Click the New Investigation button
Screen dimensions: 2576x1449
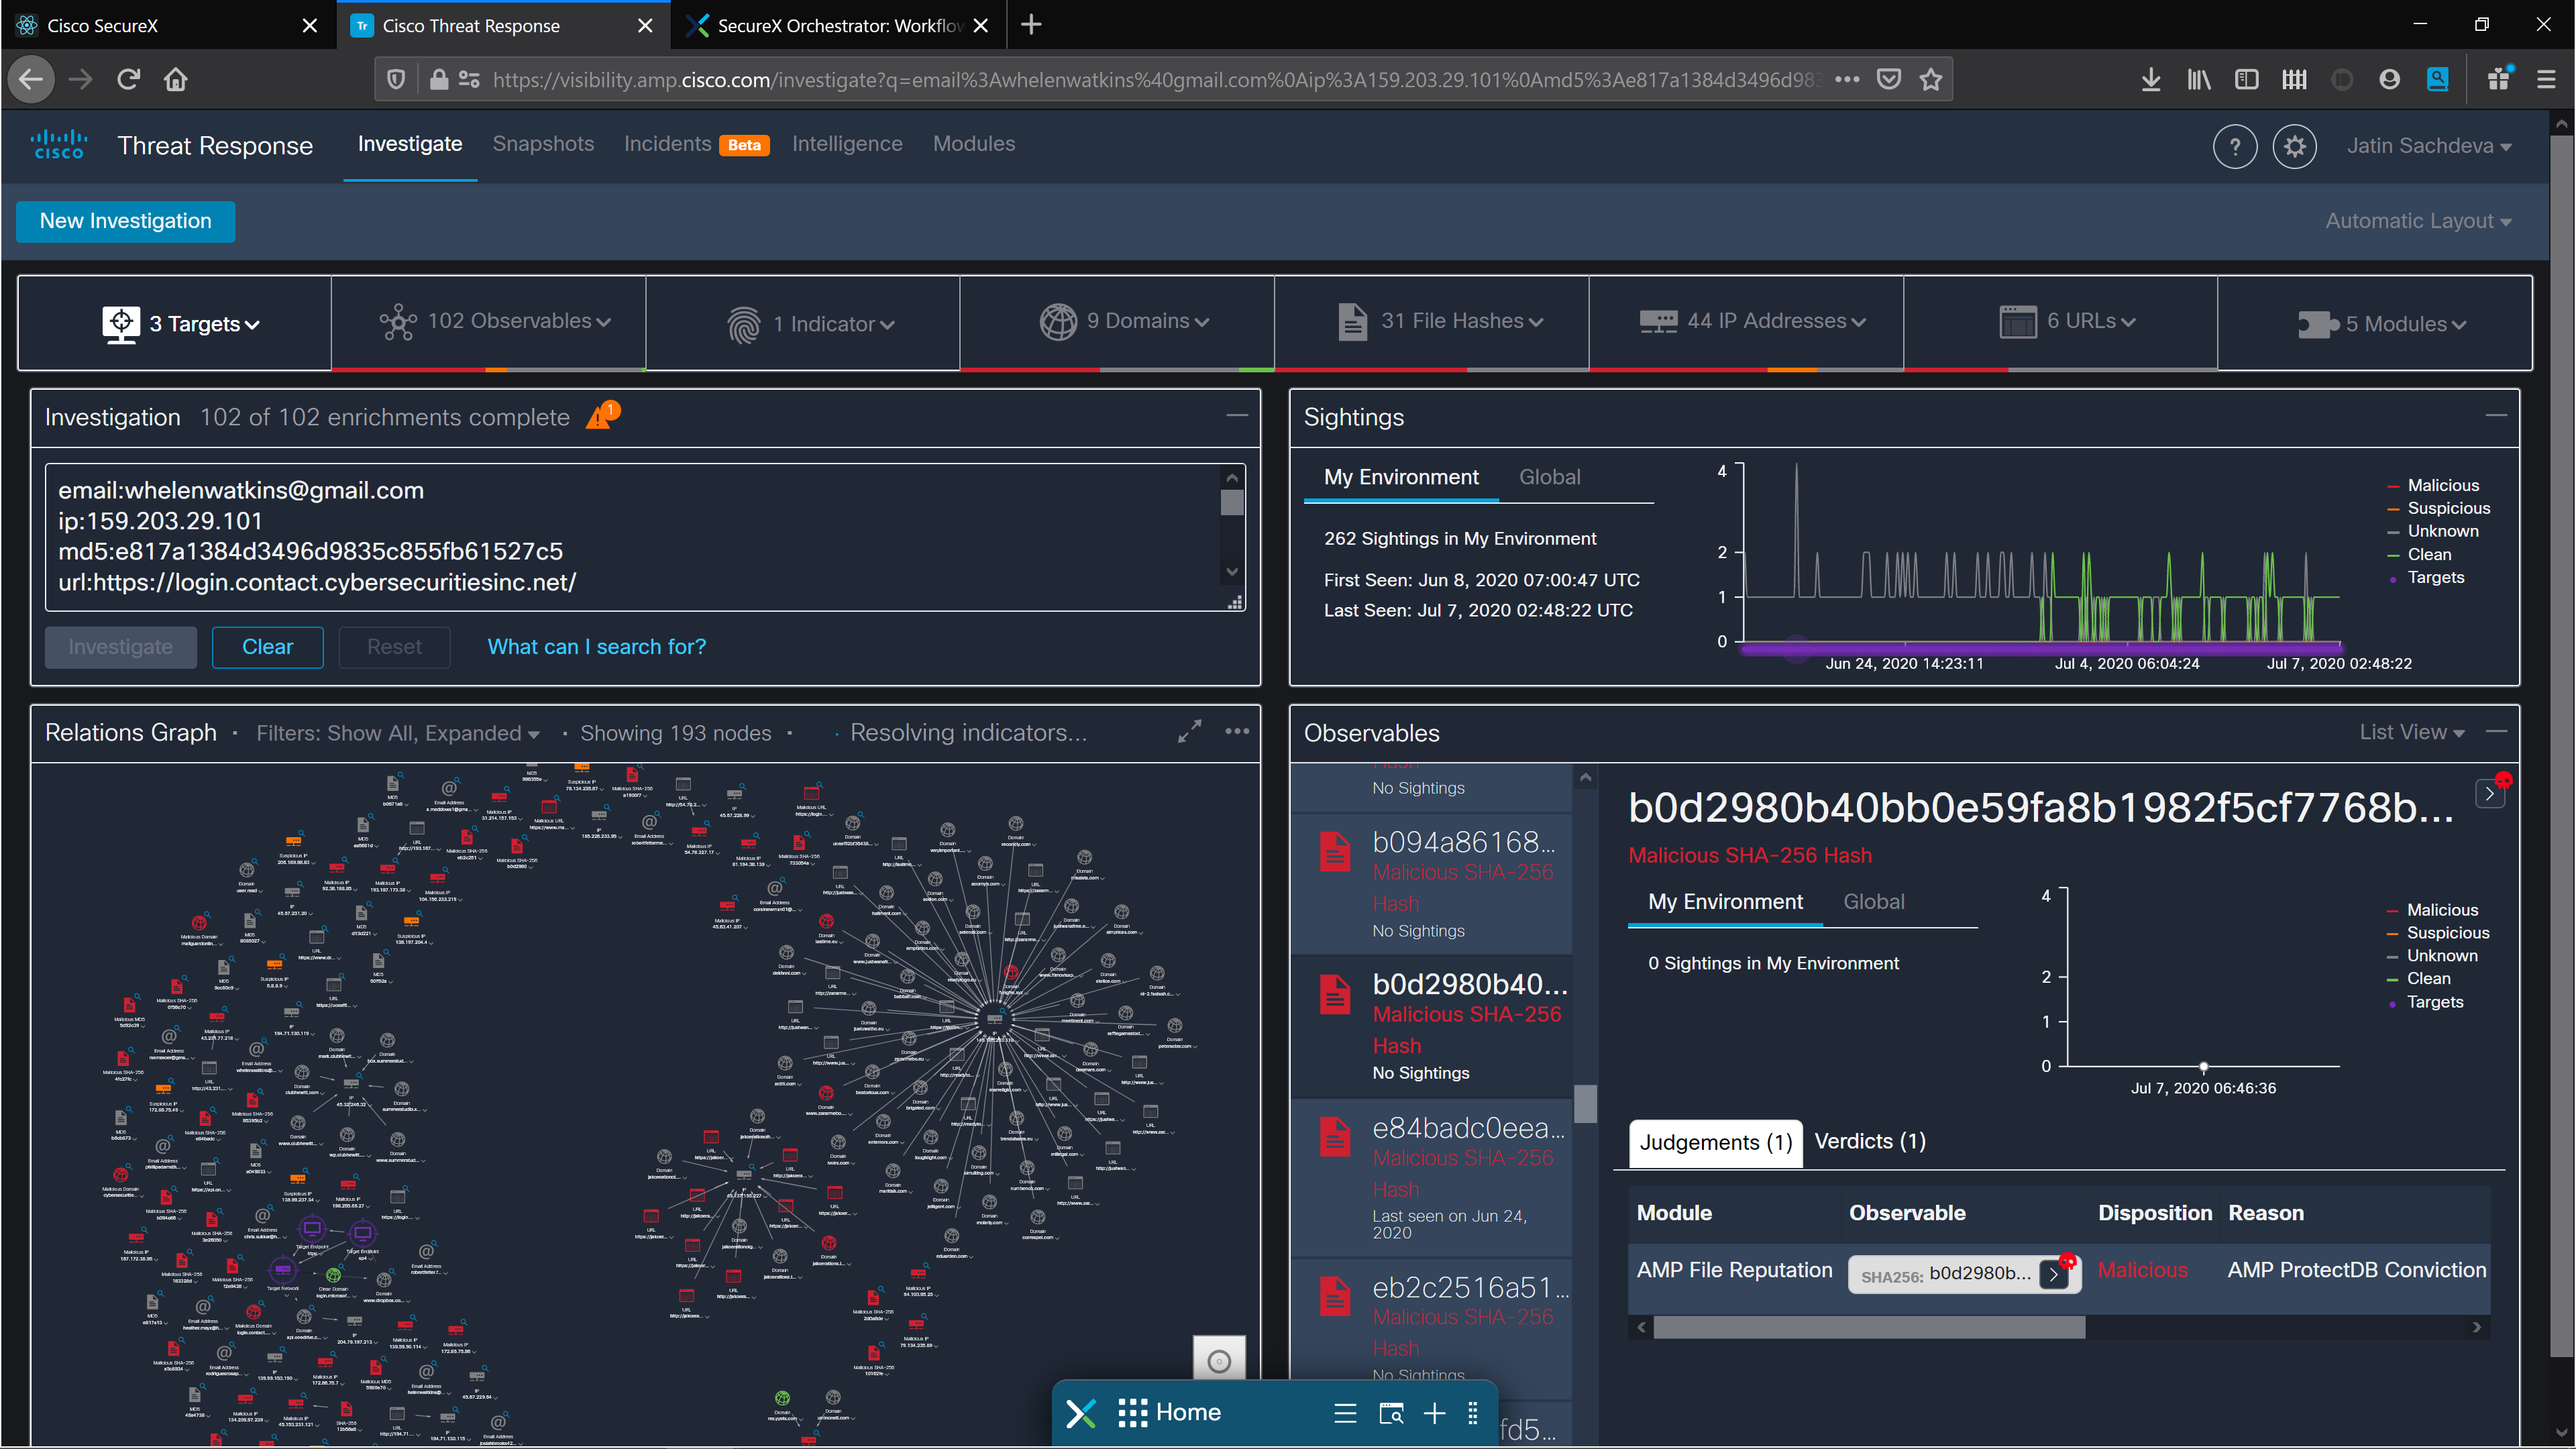coord(125,221)
